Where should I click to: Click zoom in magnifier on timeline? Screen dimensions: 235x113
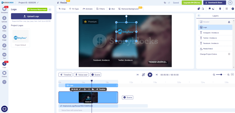tap(229, 75)
